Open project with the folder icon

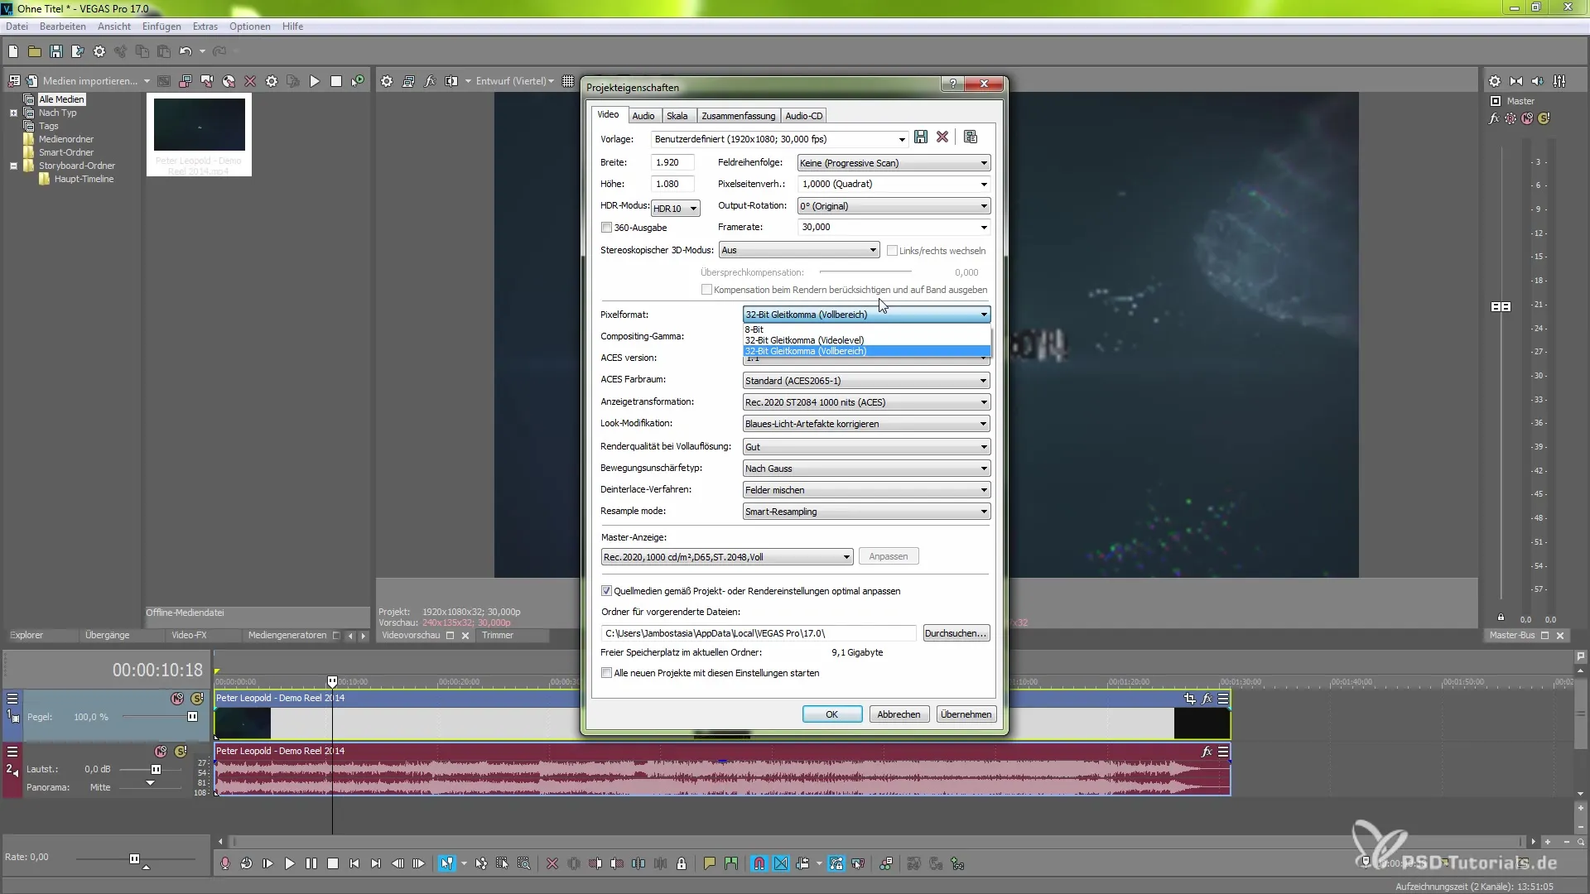pos(35,51)
